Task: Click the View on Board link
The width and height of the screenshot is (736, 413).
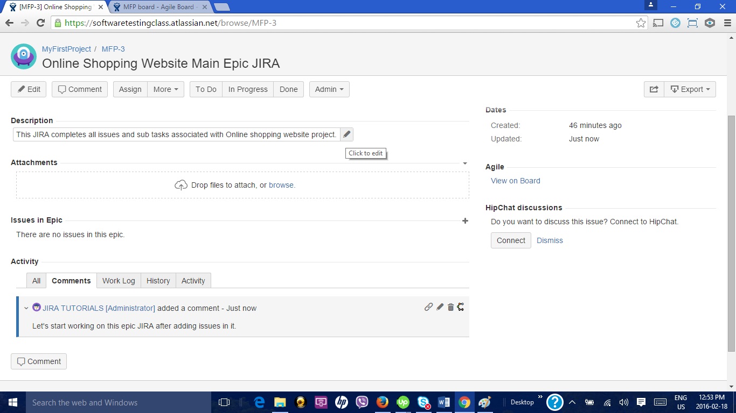Action: pos(515,181)
